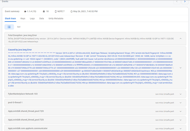Switch stack trace to TXT view
Viewport: 190px width, 131px height.
click(x=19, y=27)
